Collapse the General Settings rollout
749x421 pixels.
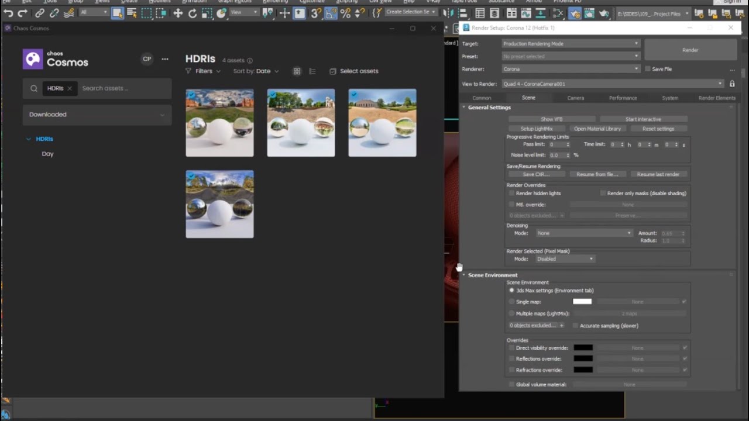(489, 108)
